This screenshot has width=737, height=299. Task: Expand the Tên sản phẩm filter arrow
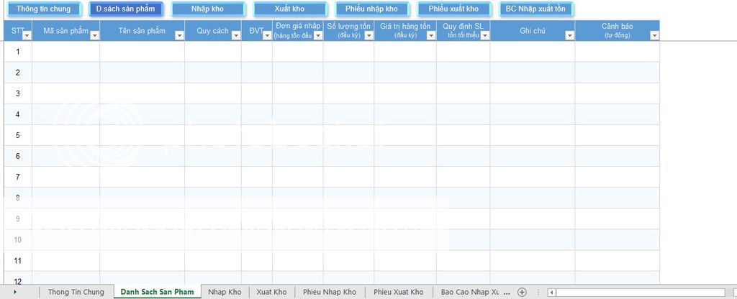[x=178, y=35]
